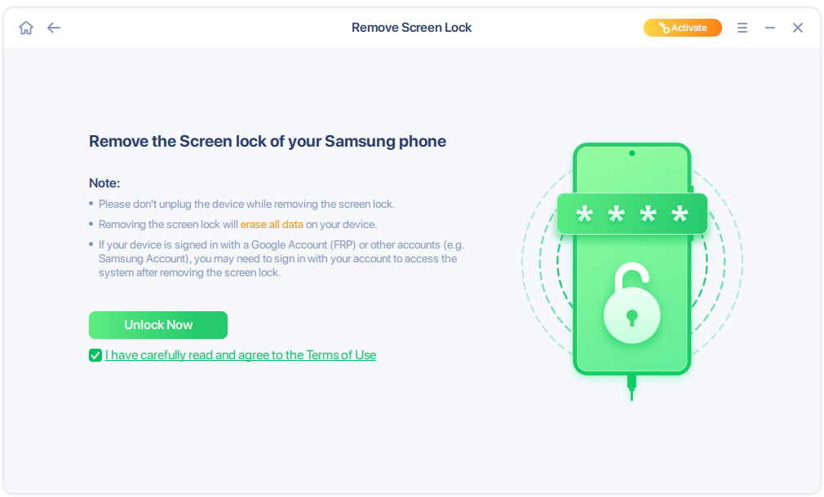Uncheck the Terms of Use agreement
The width and height of the screenshot is (824, 497).
click(x=95, y=355)
